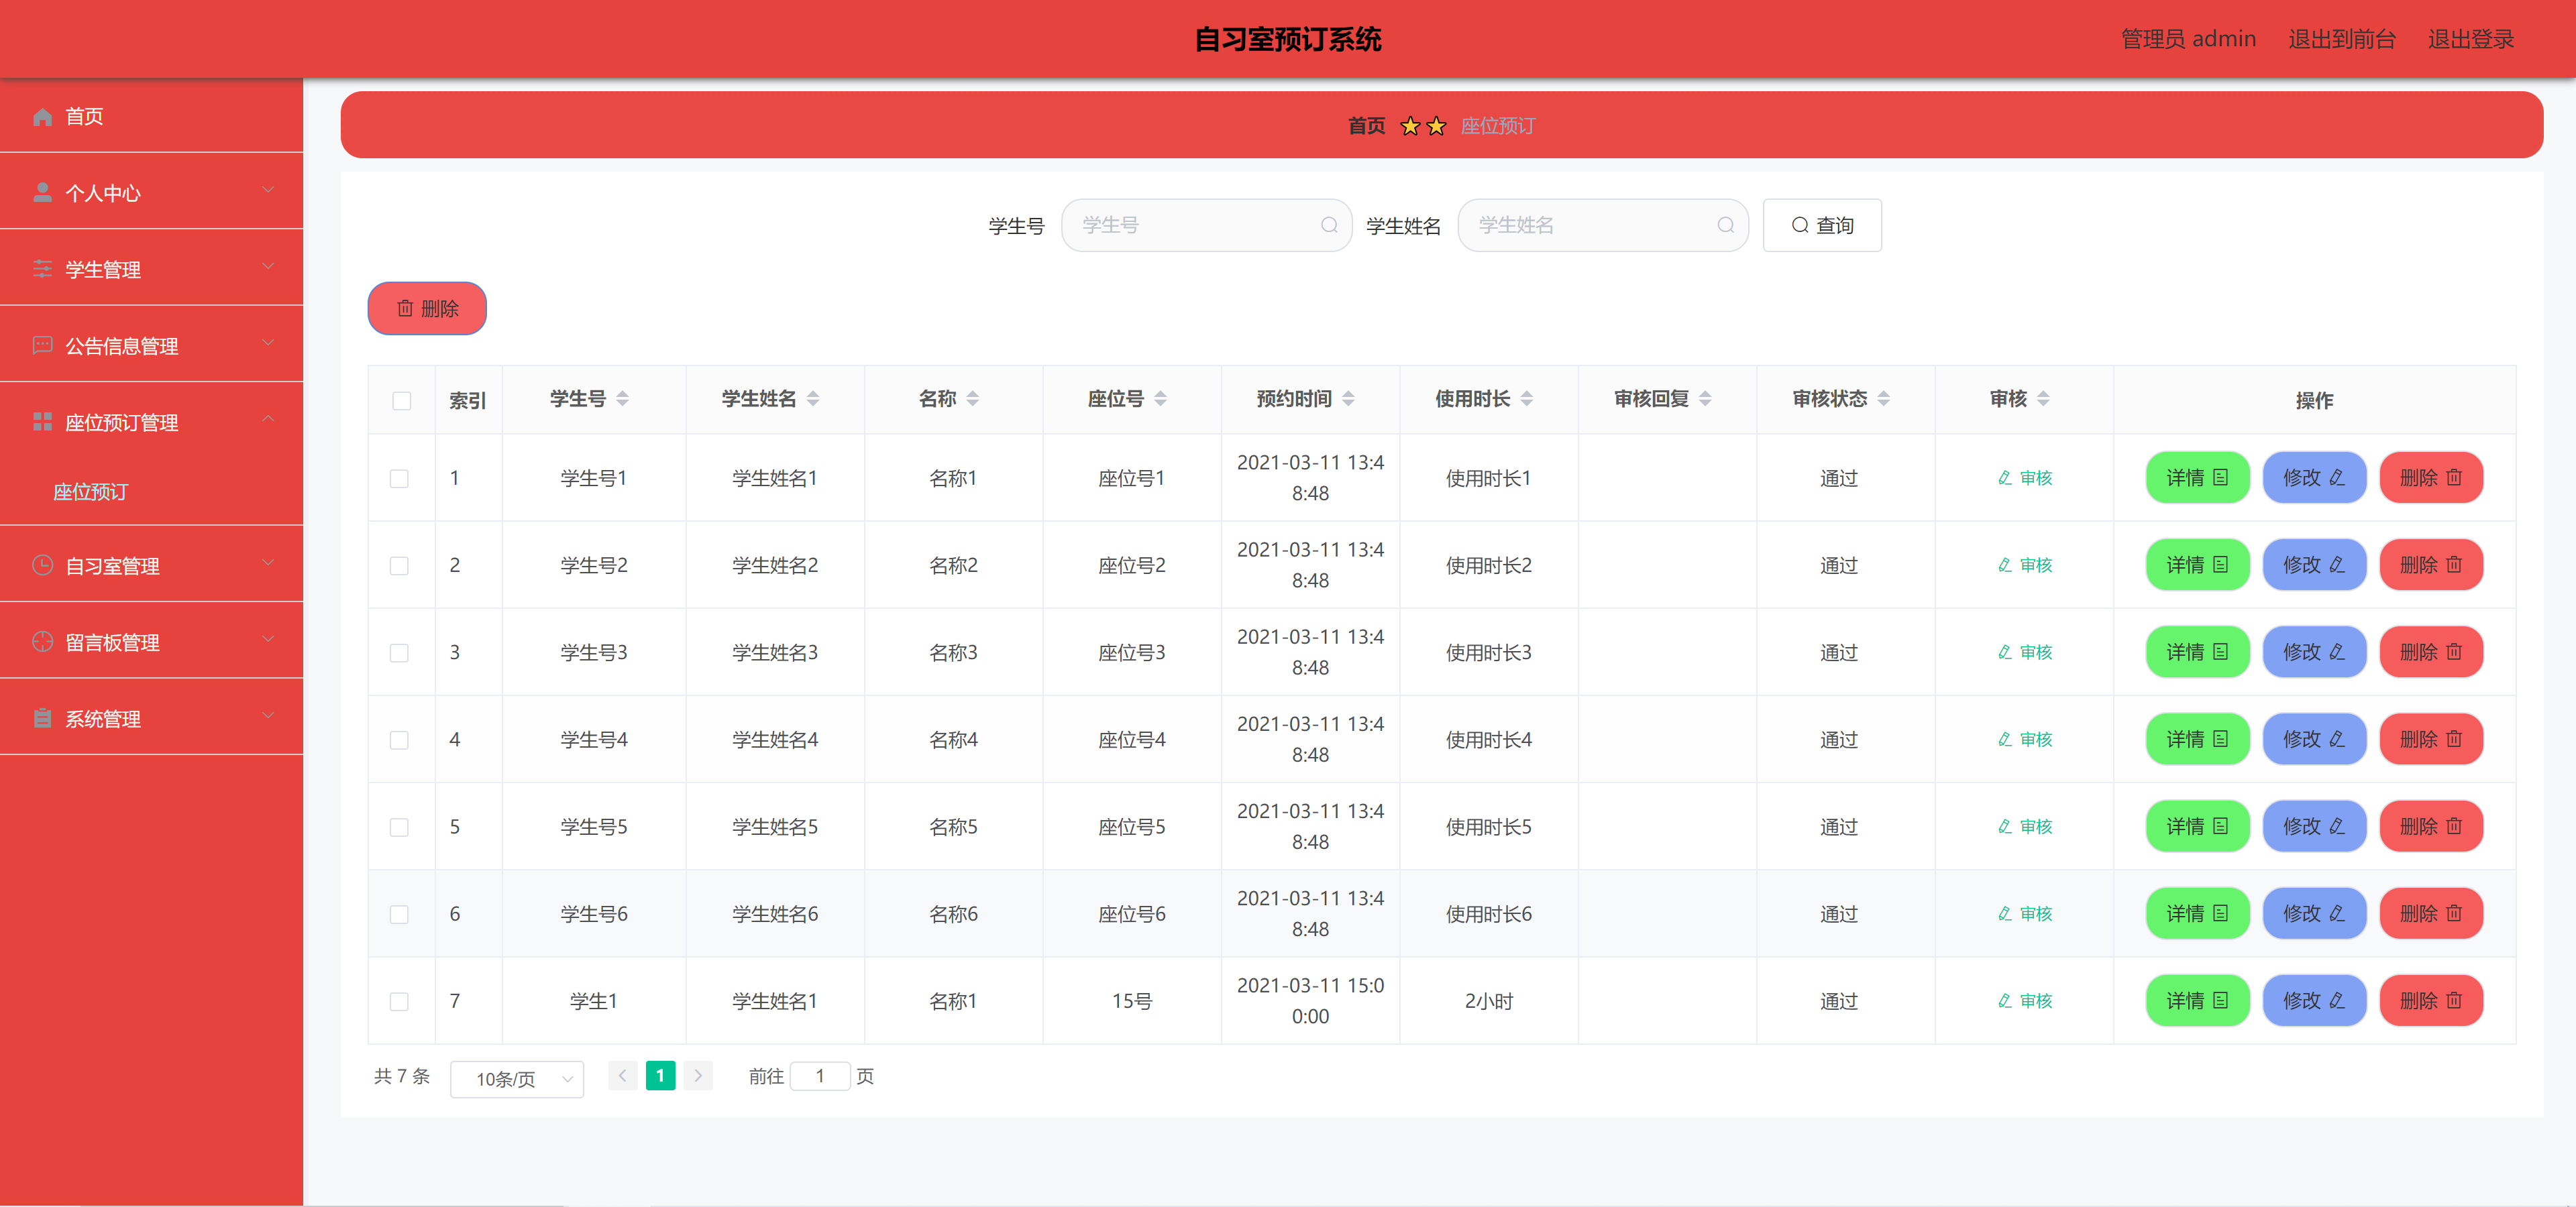Open 留言板管理 using its compass icon

pos(43,642)
